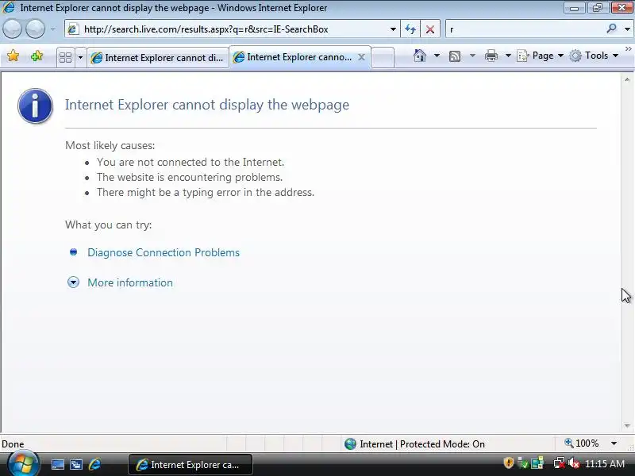Expand the zoom level dropdown arrow
This screenshot has width=635, height=476.
[x=614, y=443]
